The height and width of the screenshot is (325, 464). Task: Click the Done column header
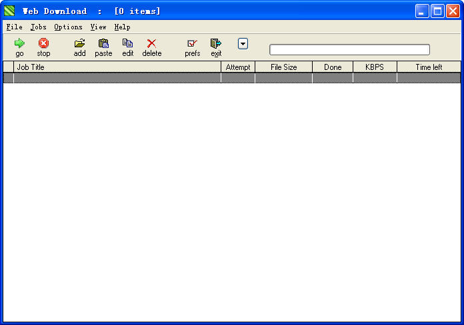[x=333, y=67]
